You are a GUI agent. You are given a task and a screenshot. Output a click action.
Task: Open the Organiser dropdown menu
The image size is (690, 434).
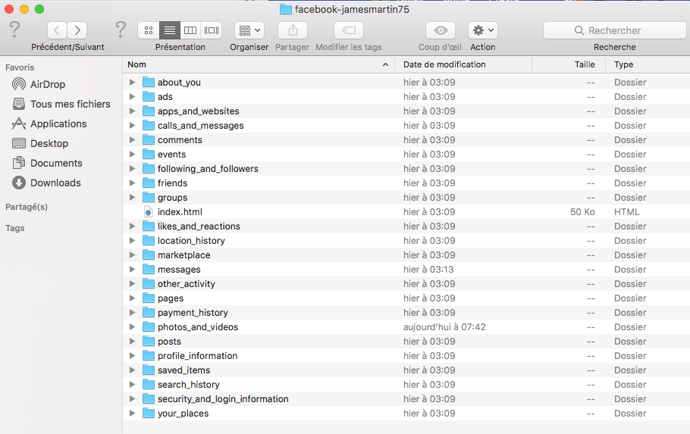pos(249,30)
